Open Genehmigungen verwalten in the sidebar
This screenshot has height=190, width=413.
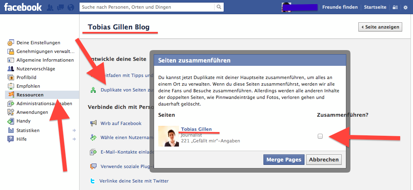pyautogui.click(x=45, y=51)
